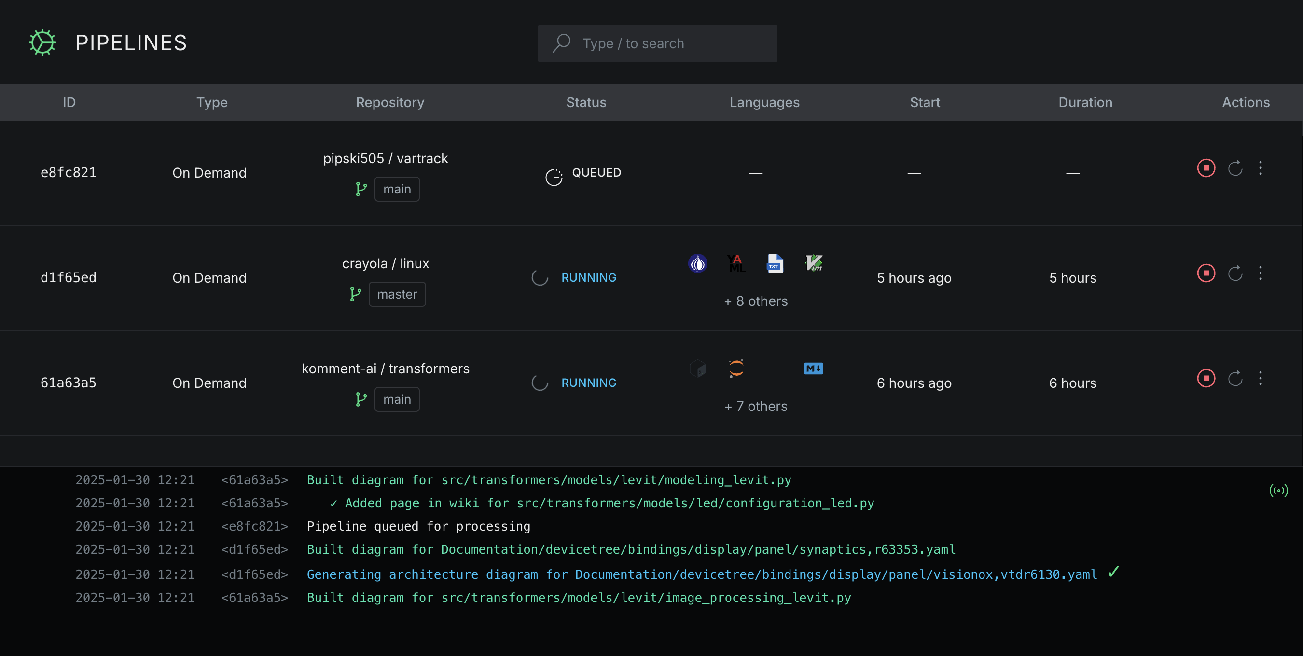Focus the 'Type / to search' field
The height and width of the screenshot is (656, 1303).
[658, 43]
